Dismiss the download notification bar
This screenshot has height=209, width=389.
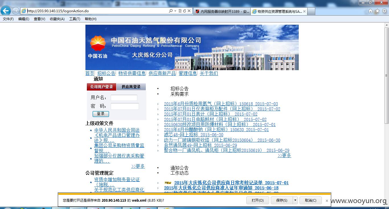(327, 200)
